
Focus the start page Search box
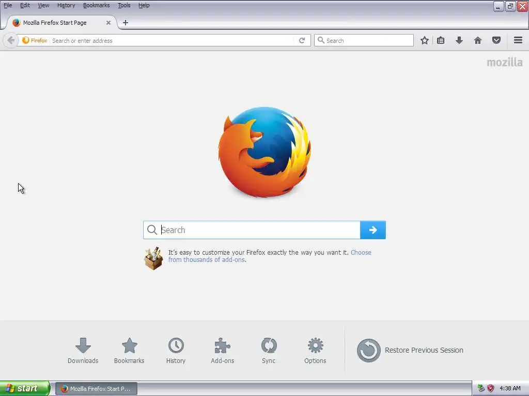point(252,230)
